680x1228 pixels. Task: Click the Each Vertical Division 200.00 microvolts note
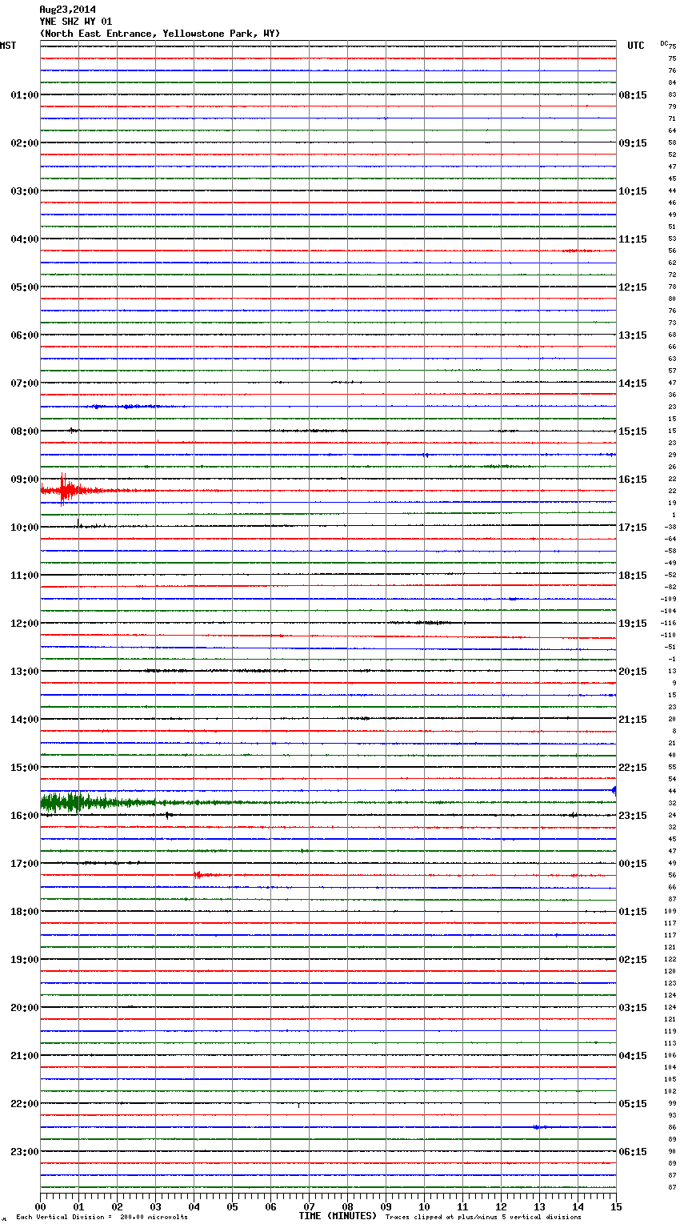pos(102,1218)
